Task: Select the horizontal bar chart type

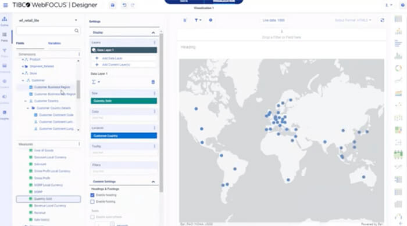Action: pos(398,43)
